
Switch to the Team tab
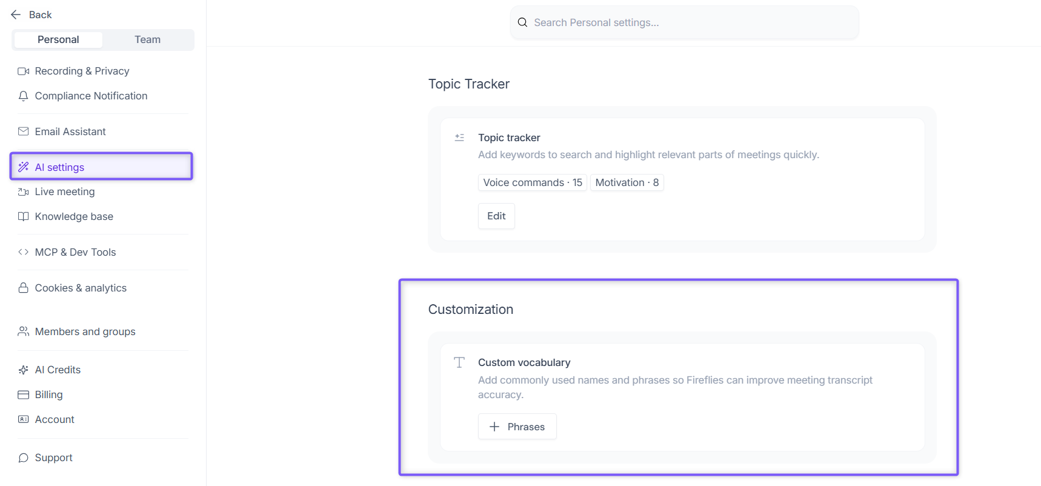148,39
